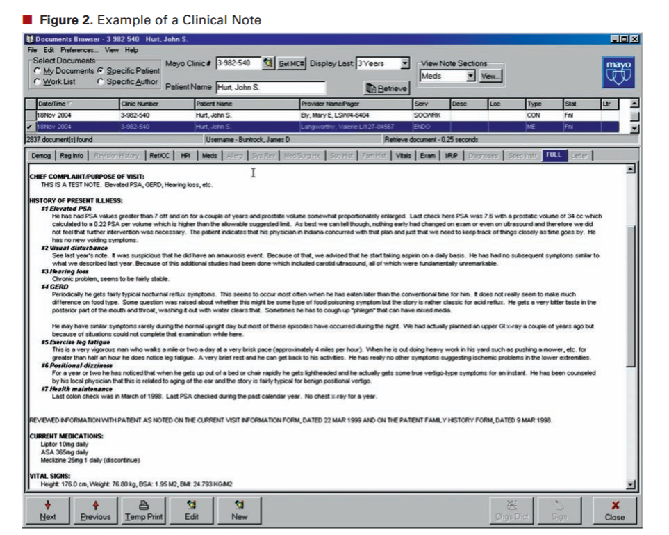This screenshot has width=669, height=535.
Task: Click the Patient Name input field
Action: (x=270, y=88)
